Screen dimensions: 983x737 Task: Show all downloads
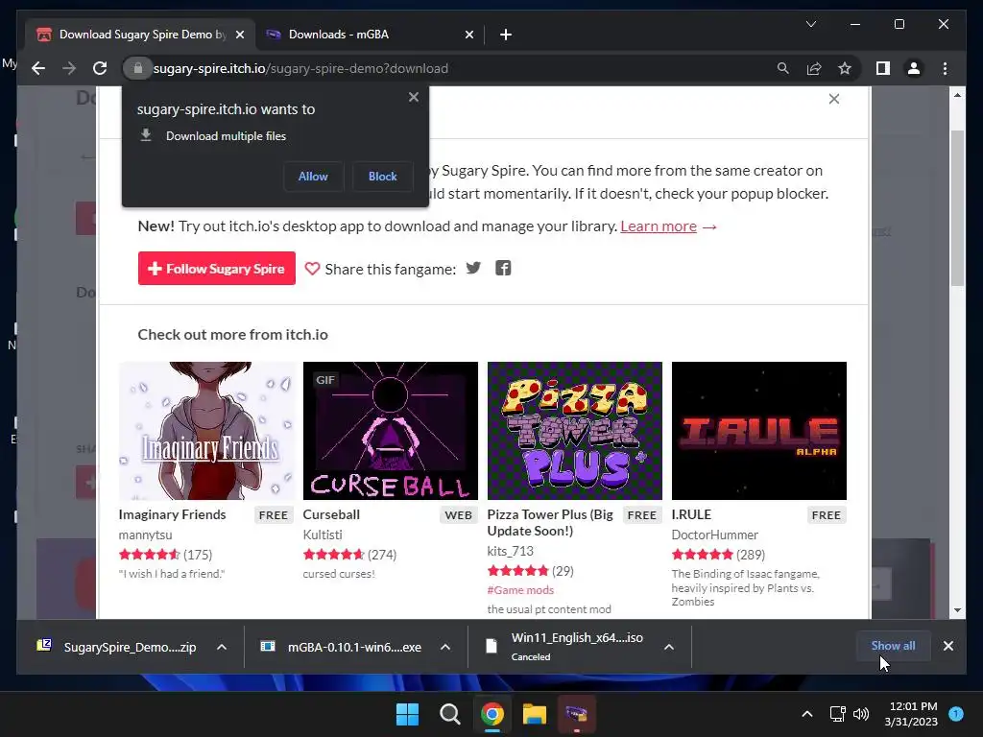tap(893, 646)
